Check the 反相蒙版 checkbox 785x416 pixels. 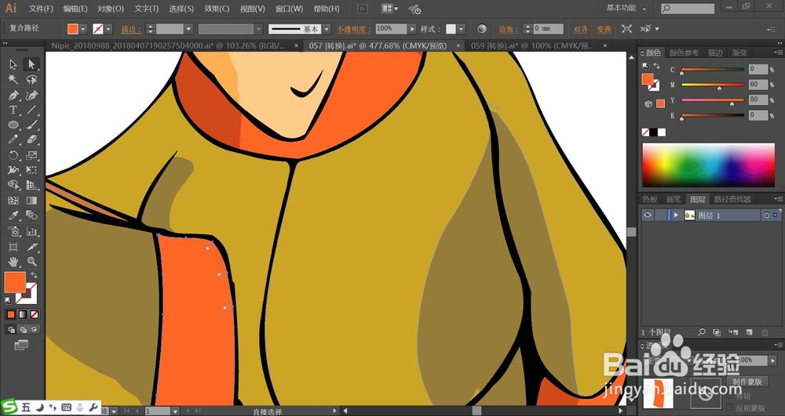coord(730,408)
